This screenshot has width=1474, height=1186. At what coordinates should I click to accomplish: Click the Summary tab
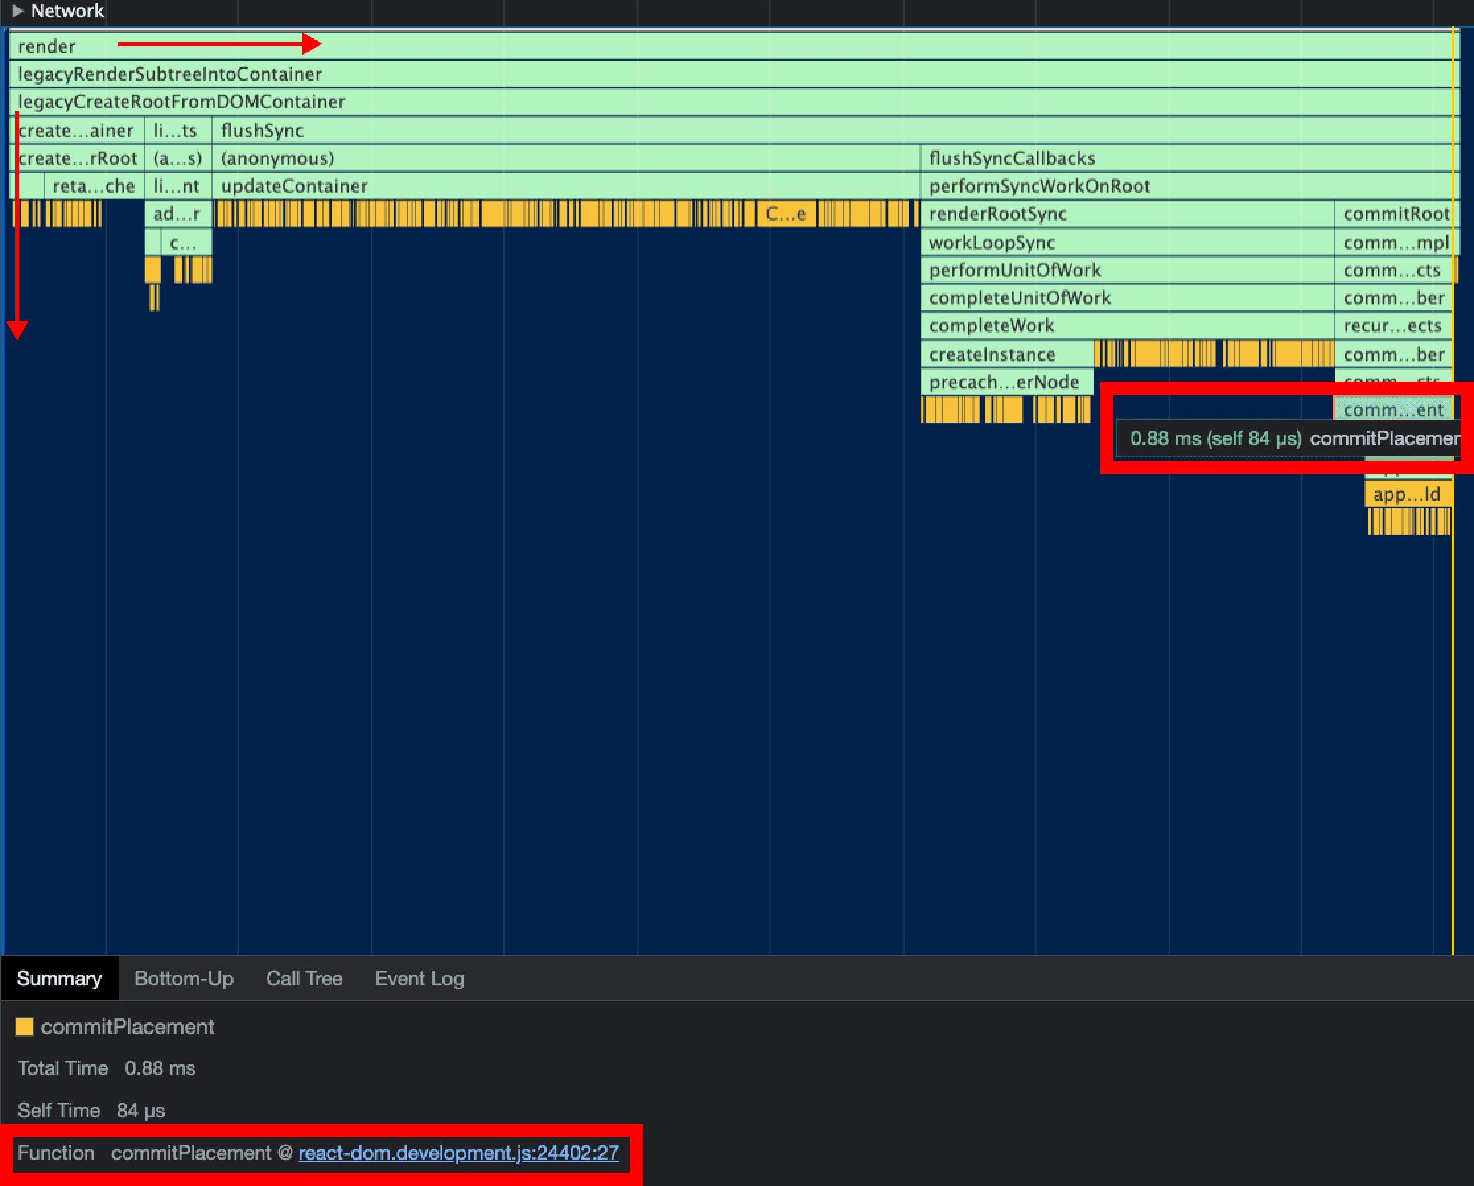tap(59, 978)
